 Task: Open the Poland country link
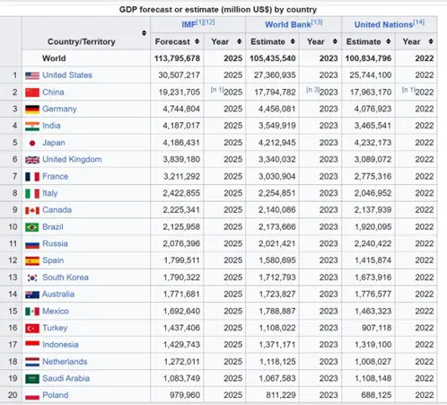[x=56, y=395]
